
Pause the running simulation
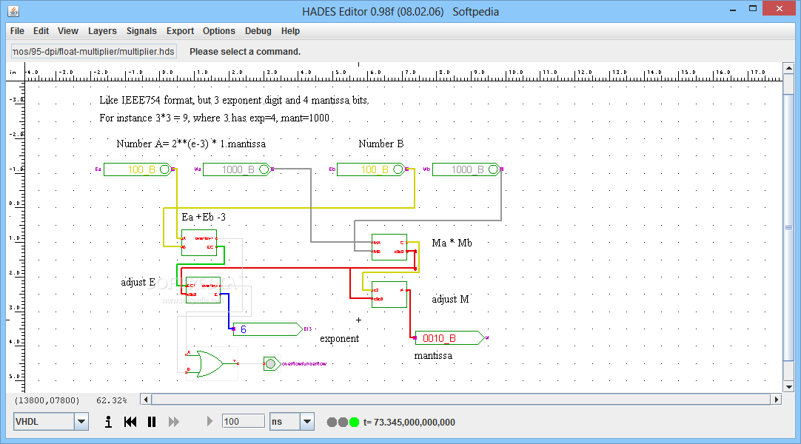coord(152,422)
